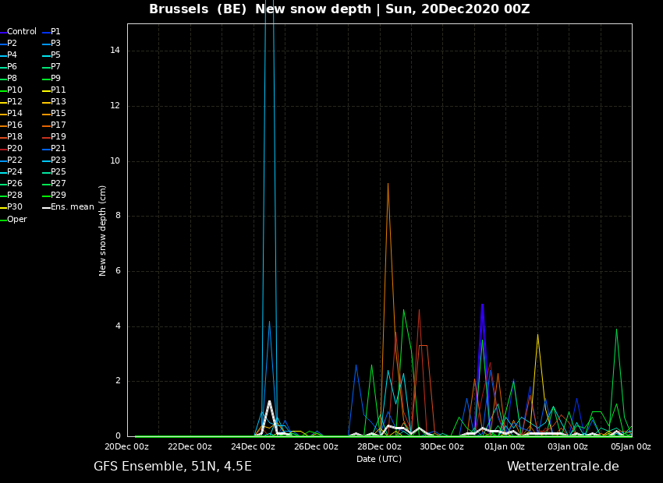
Task: Click the Control legend entry
Action: click(x=19, y=32)
